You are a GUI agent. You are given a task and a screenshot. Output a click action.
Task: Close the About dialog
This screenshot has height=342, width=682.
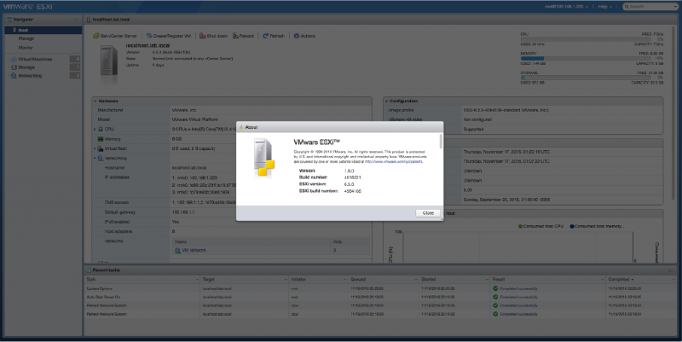(x=427, y=212)
